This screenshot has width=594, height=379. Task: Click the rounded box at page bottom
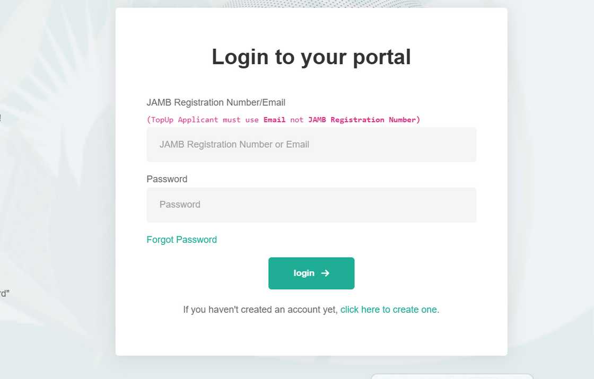point(451,376)
